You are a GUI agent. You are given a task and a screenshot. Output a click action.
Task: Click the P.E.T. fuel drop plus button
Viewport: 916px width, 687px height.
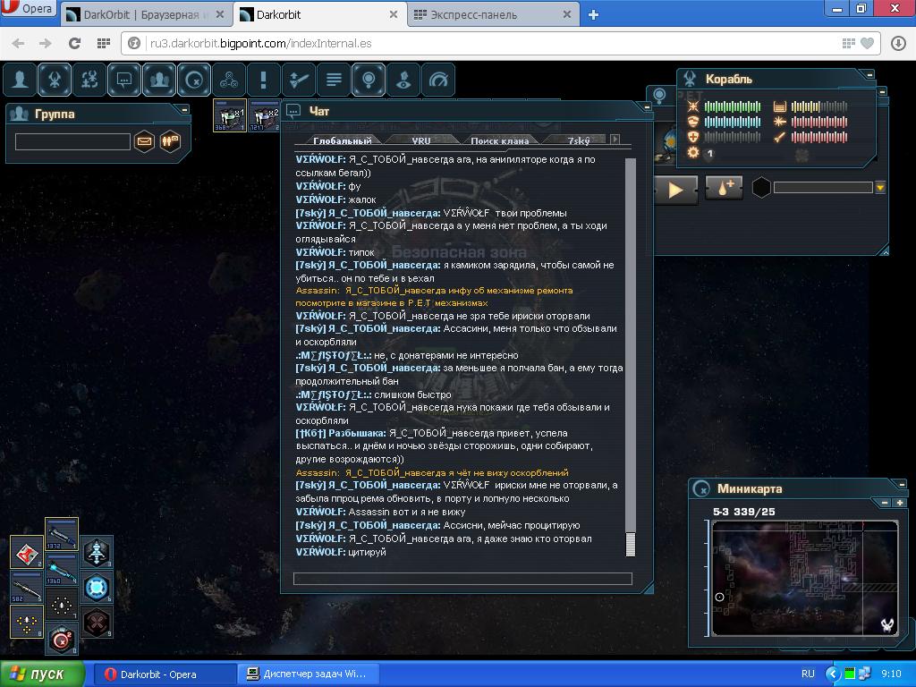(x=725, y=188)
